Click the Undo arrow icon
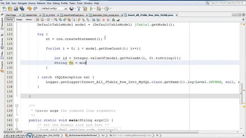 point(29,8)
